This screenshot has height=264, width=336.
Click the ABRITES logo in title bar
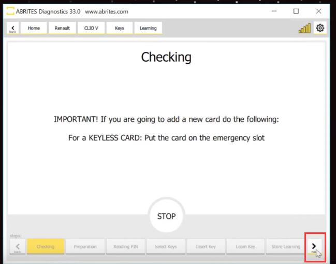[x=10, y=11]
